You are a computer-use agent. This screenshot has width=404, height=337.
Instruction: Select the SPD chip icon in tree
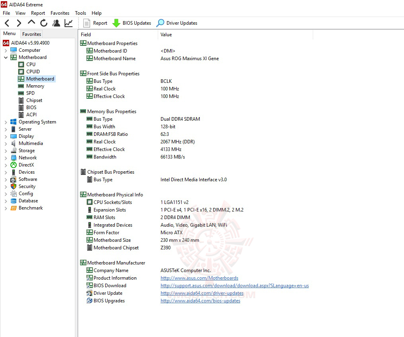(x=21, y=93)
